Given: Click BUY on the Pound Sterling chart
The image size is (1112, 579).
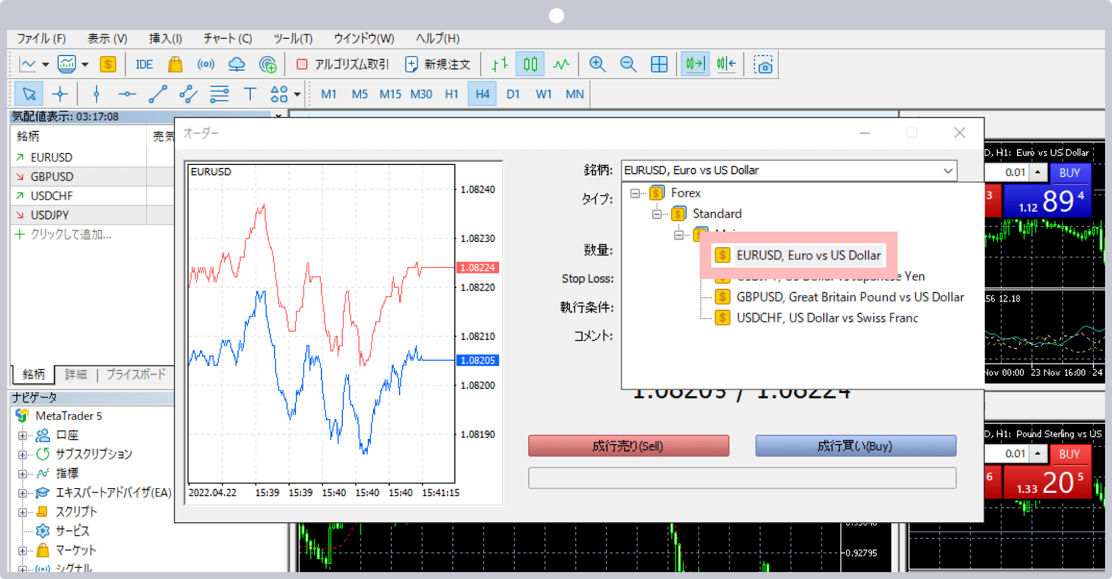Looking at the screenshot, I should (1069, 454).
